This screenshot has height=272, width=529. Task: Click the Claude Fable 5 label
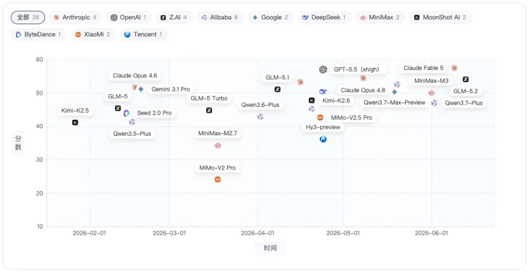tap(423, 68)
